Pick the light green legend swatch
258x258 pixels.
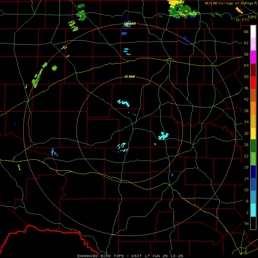[253, 159]
